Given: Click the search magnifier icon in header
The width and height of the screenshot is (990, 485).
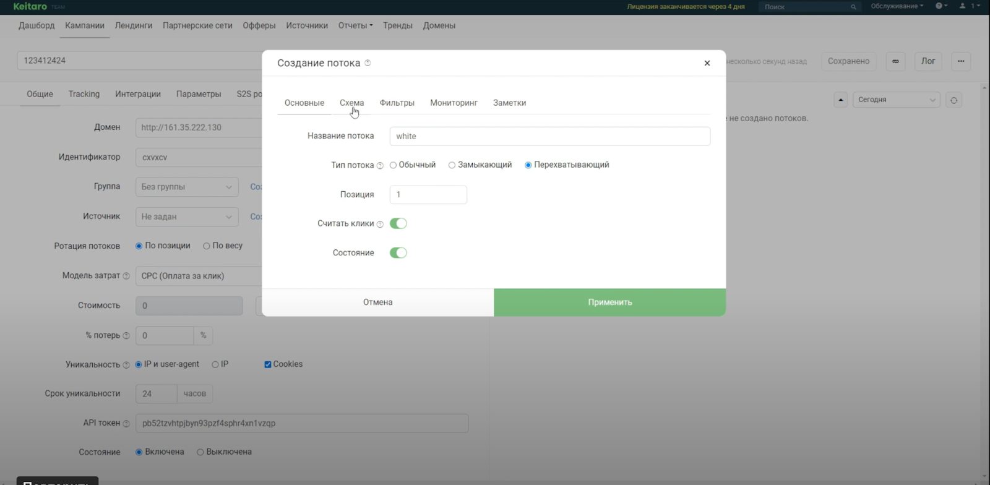Looking at the screenshot, I should pos(853,7).
